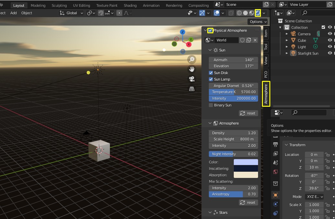335x219 pixels.
Task: Toggle snapping magnet icon
Action: [x=101, y=13]
